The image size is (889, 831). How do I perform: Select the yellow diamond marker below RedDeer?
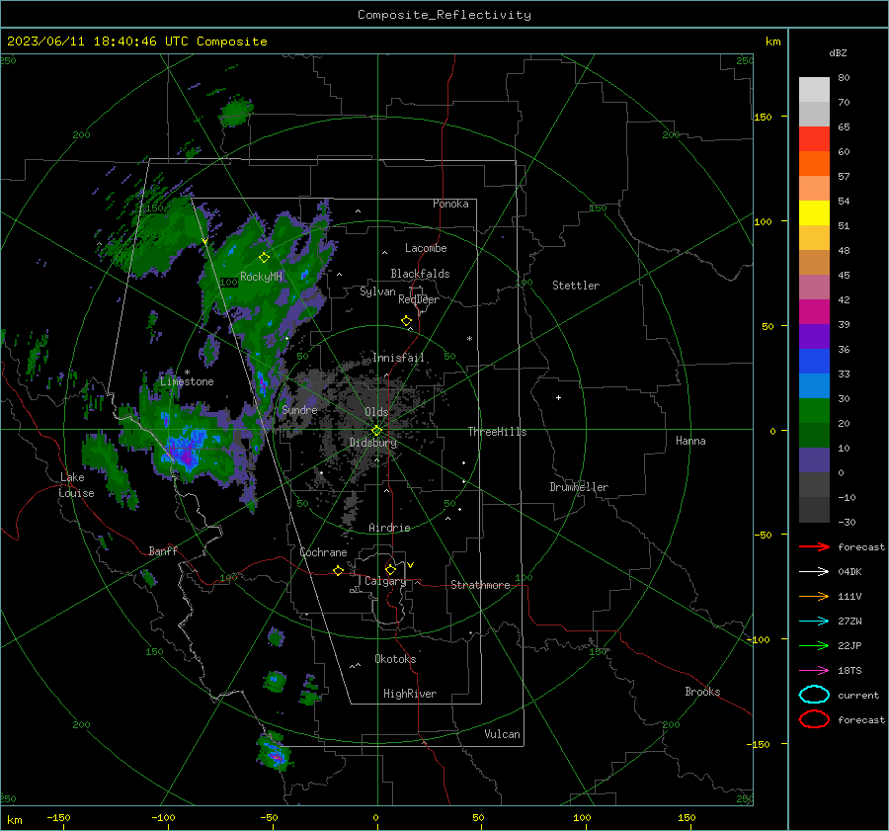point(406,321)
